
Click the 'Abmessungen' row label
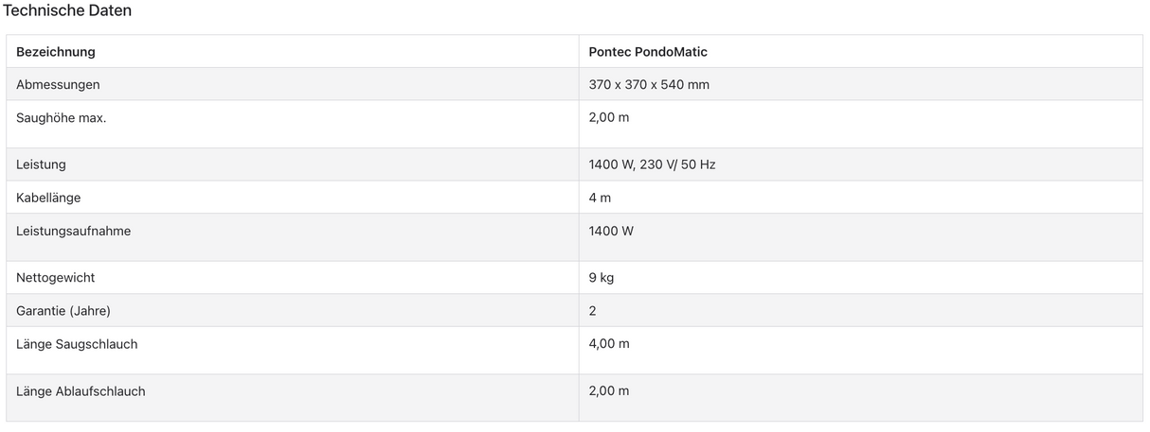[58, 85]
